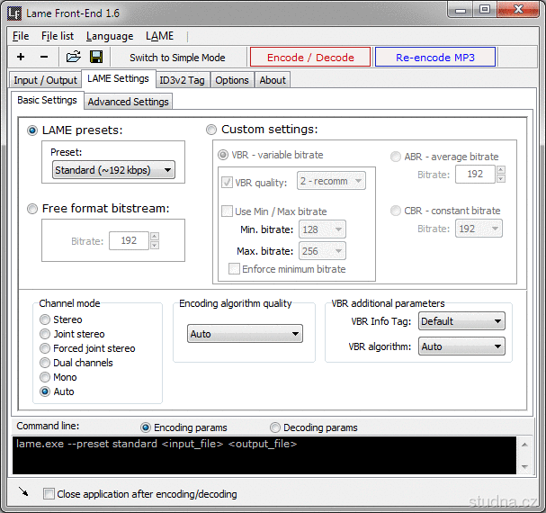This screenshot has height=513, width=546.
Task: Minimize the Lame Front-End window
Action: click(x=461, y=10)
